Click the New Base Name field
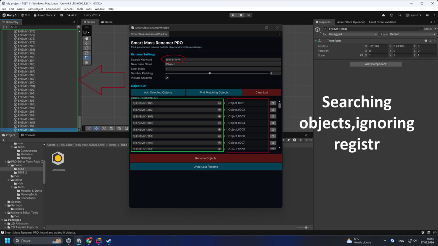This screenshot has width=438, height=246. [223, 64]
